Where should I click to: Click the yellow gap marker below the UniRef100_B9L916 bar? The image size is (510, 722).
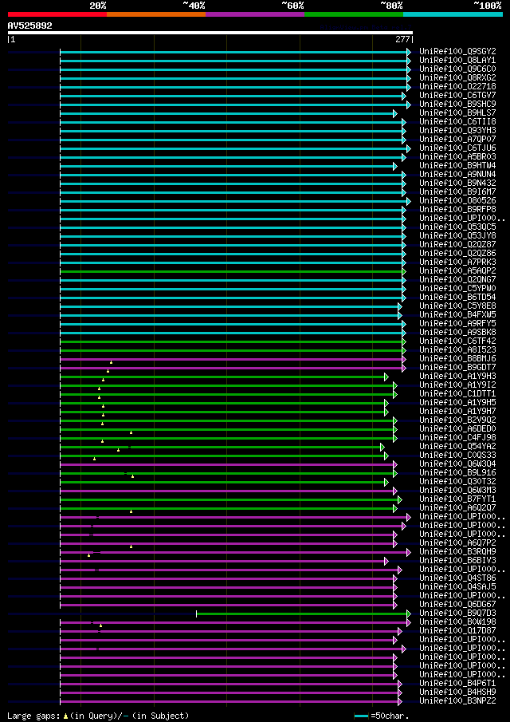click(x=132, y=476)
